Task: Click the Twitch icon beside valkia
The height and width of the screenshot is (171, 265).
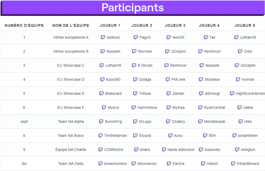Action: tap(240, 107)
